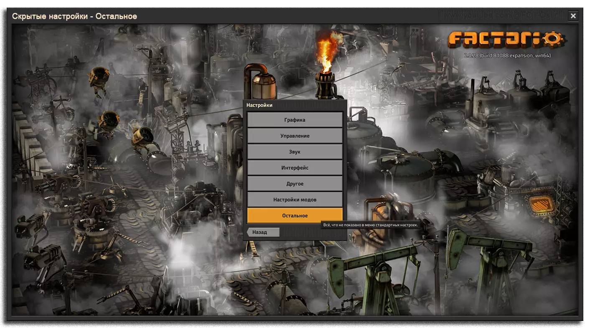Open the Графика settings
This screenshot has width=590, height=328.
[x=295, y=120]
